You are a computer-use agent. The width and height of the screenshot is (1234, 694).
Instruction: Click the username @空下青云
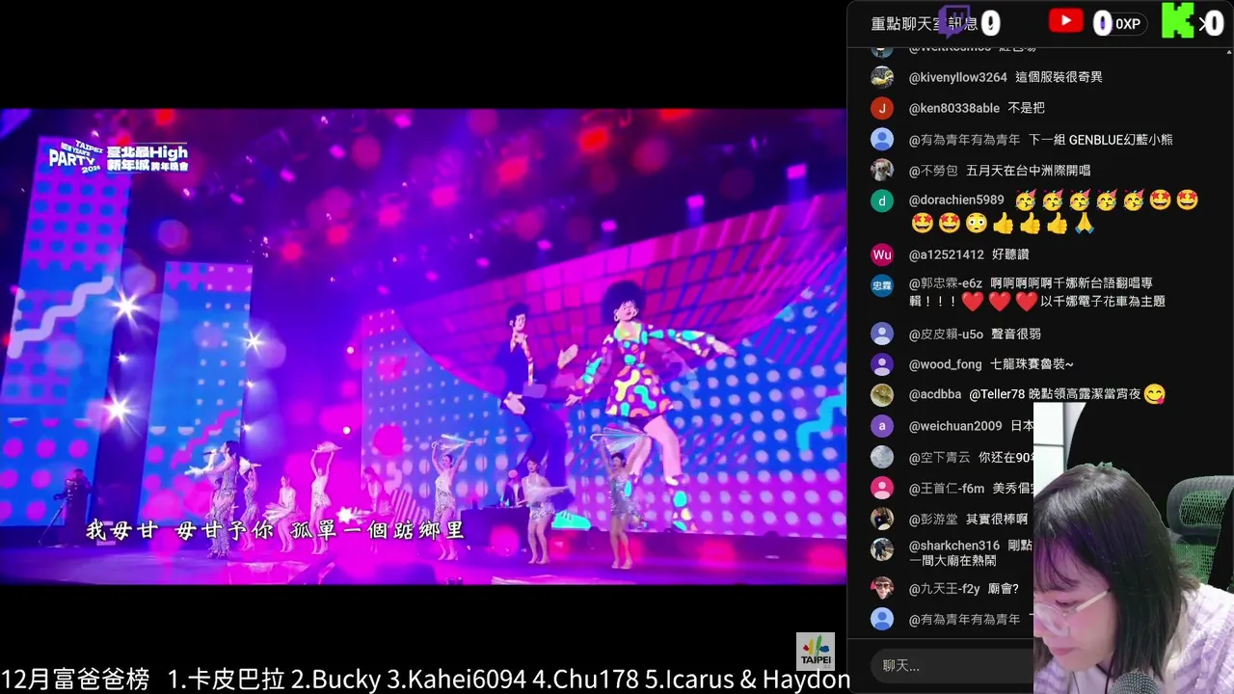[x=939, y=458]
